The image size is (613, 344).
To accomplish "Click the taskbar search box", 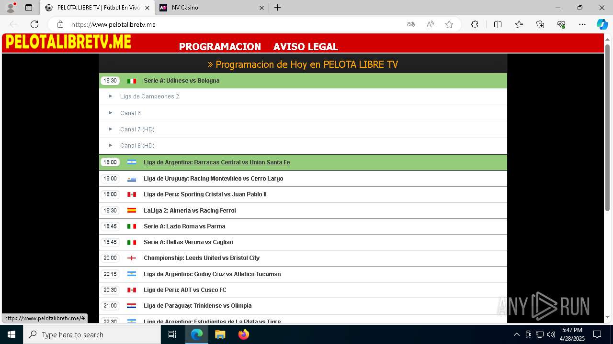I will tap(92, 334).
